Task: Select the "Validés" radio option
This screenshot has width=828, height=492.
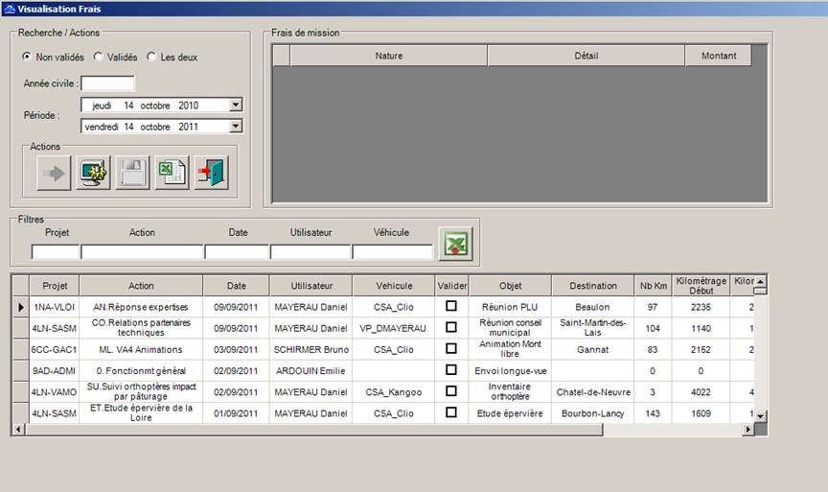Action: 98,58
